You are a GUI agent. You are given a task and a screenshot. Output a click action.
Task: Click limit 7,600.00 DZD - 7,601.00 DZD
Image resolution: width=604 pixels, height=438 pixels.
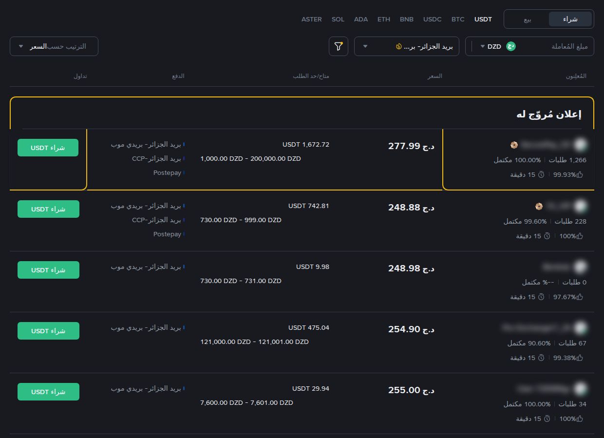pyautogui.click(x=247, y=403)
